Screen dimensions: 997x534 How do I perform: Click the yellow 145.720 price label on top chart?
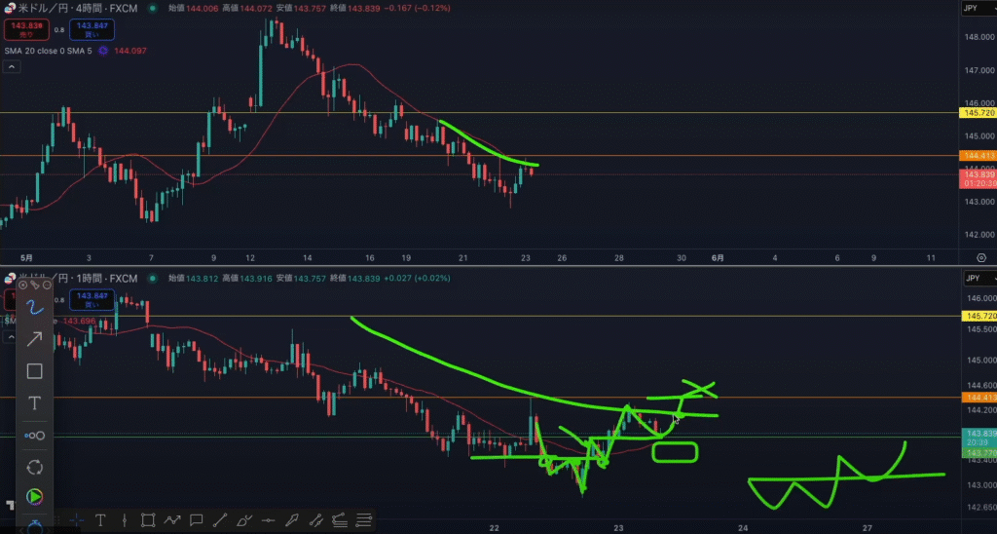point(977,113)
